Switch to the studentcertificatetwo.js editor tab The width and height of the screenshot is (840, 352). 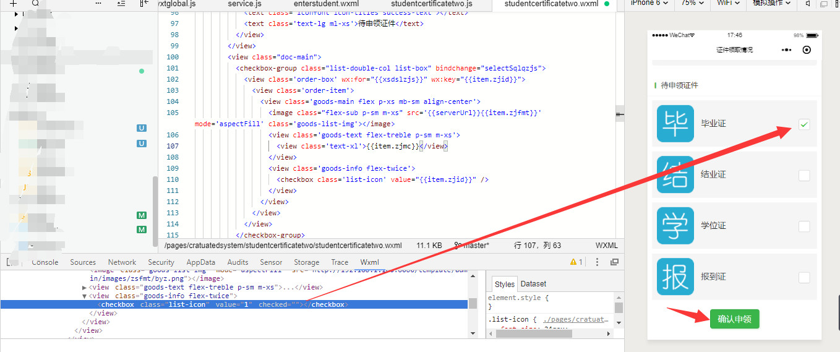[431, 4]
